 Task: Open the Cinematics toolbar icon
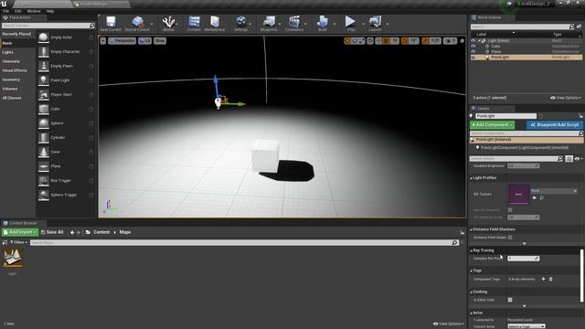pyautogui.click(x=294, y=23)
